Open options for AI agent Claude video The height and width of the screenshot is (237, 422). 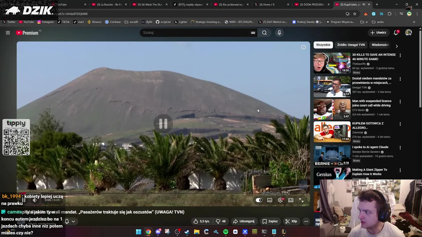(400, 148)
